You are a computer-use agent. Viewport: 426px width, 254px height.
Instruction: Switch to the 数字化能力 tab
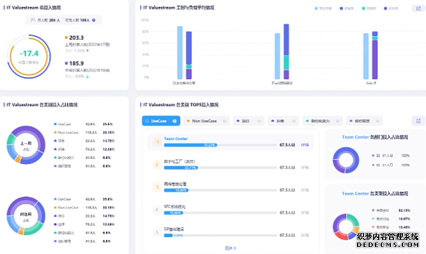point(323,121)
